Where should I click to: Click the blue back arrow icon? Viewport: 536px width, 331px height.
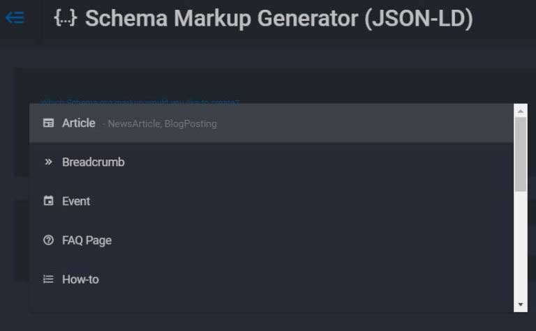point(15,17)
